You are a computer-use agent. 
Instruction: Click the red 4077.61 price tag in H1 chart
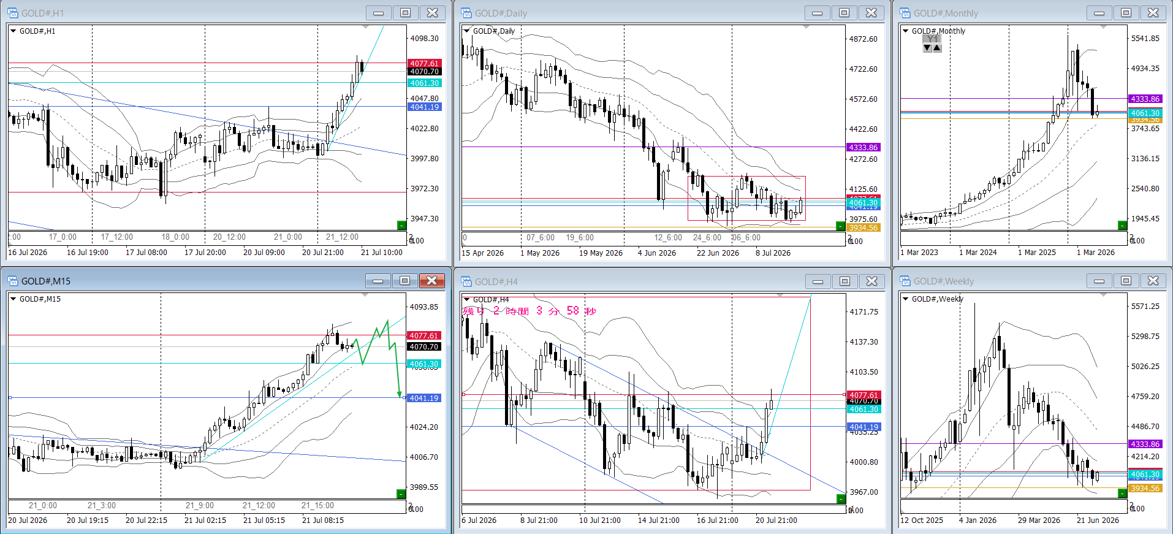424,63
